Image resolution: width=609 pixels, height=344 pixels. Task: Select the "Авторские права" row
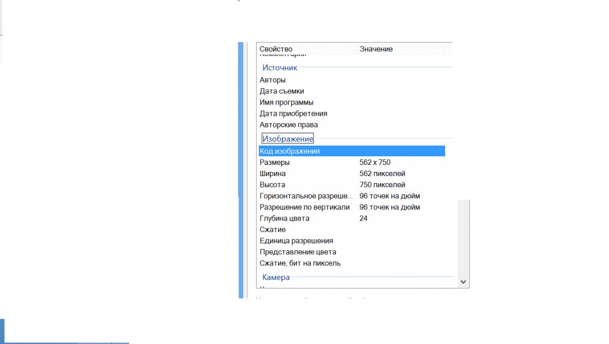click(x=289, y=125)
